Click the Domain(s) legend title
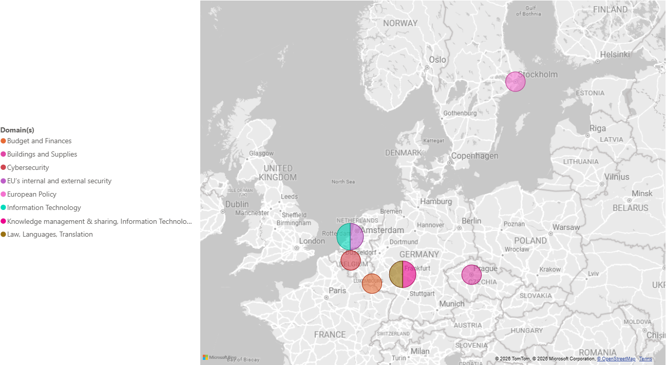666x365 pixels. pos(17,130)
